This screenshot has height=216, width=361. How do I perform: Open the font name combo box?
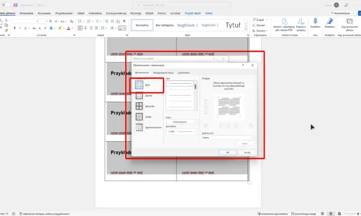click(25, 21)
